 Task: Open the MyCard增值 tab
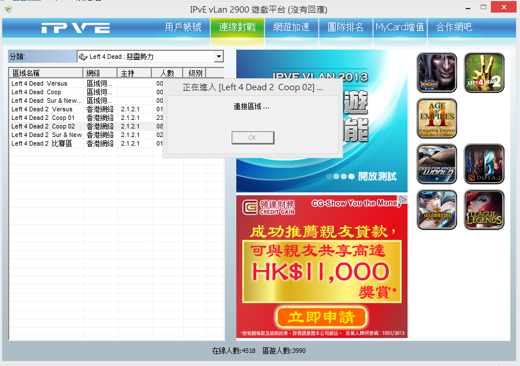click(x=400, y=27)
